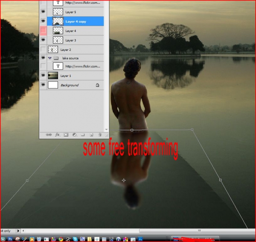Click the active Photoshop taskbar button

[195, 239]
